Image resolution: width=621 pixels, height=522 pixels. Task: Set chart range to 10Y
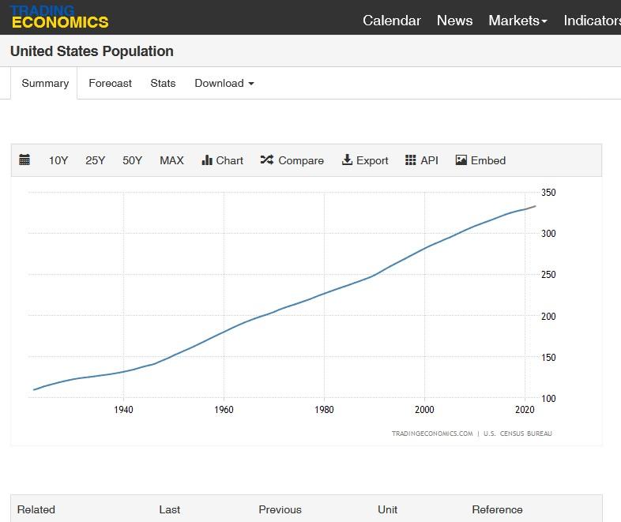pyautogui.click(x=58, y=160)
